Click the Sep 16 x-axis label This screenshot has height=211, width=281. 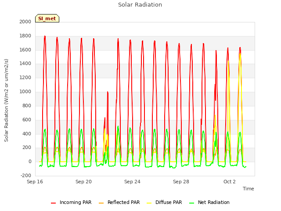tap(35, 182)
